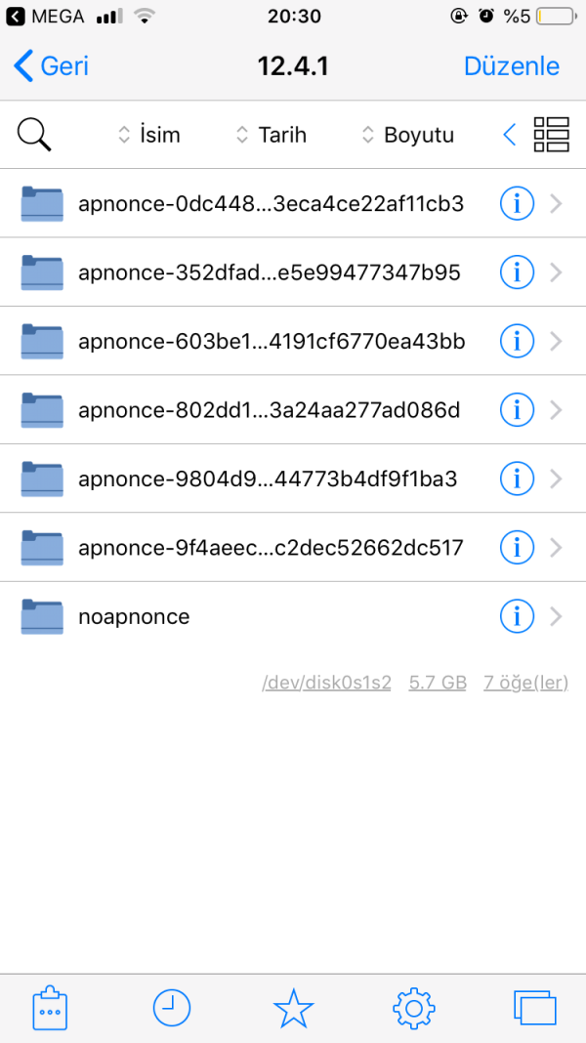Collapse the sort bar with the blue chevron
The height and width of the screenshot is (1043, 586).
508,134
